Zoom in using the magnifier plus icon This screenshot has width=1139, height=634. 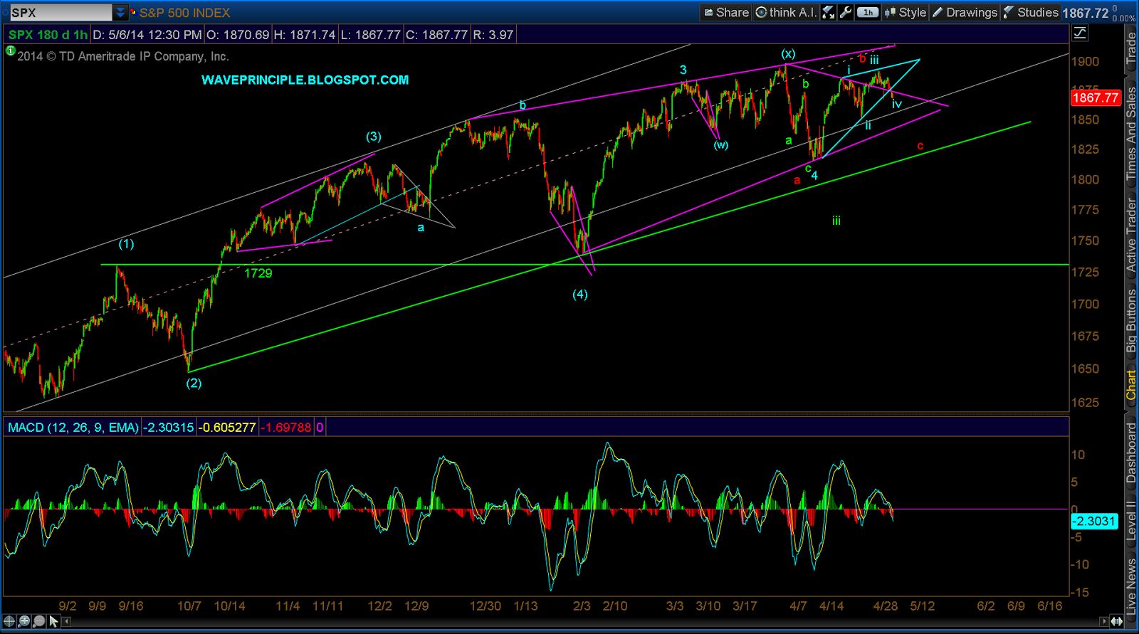(x=24, y=621)
